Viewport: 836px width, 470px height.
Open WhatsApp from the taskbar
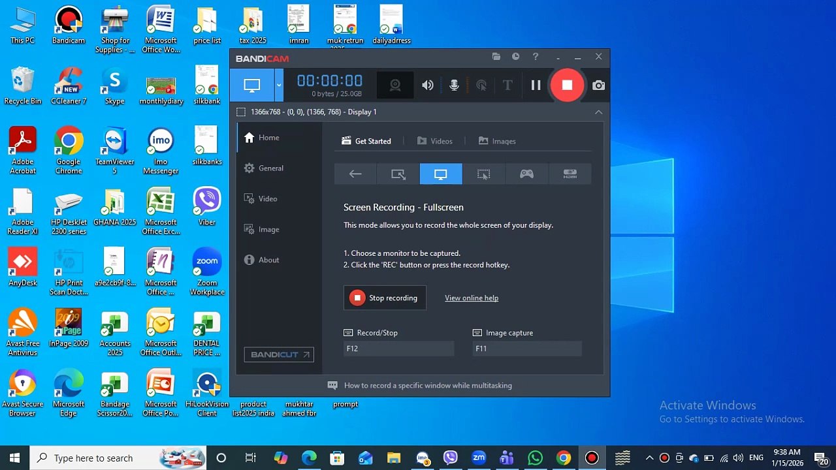click(x=536, y=458)
